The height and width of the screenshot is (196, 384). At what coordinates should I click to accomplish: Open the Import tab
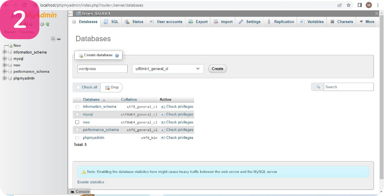tap(223, 22)
